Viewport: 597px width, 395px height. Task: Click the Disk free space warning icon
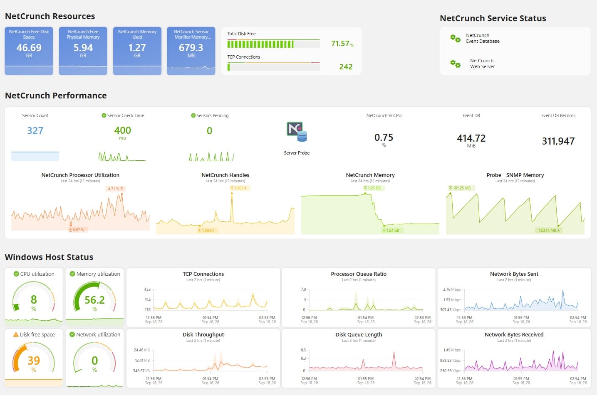tap(16, 334)
